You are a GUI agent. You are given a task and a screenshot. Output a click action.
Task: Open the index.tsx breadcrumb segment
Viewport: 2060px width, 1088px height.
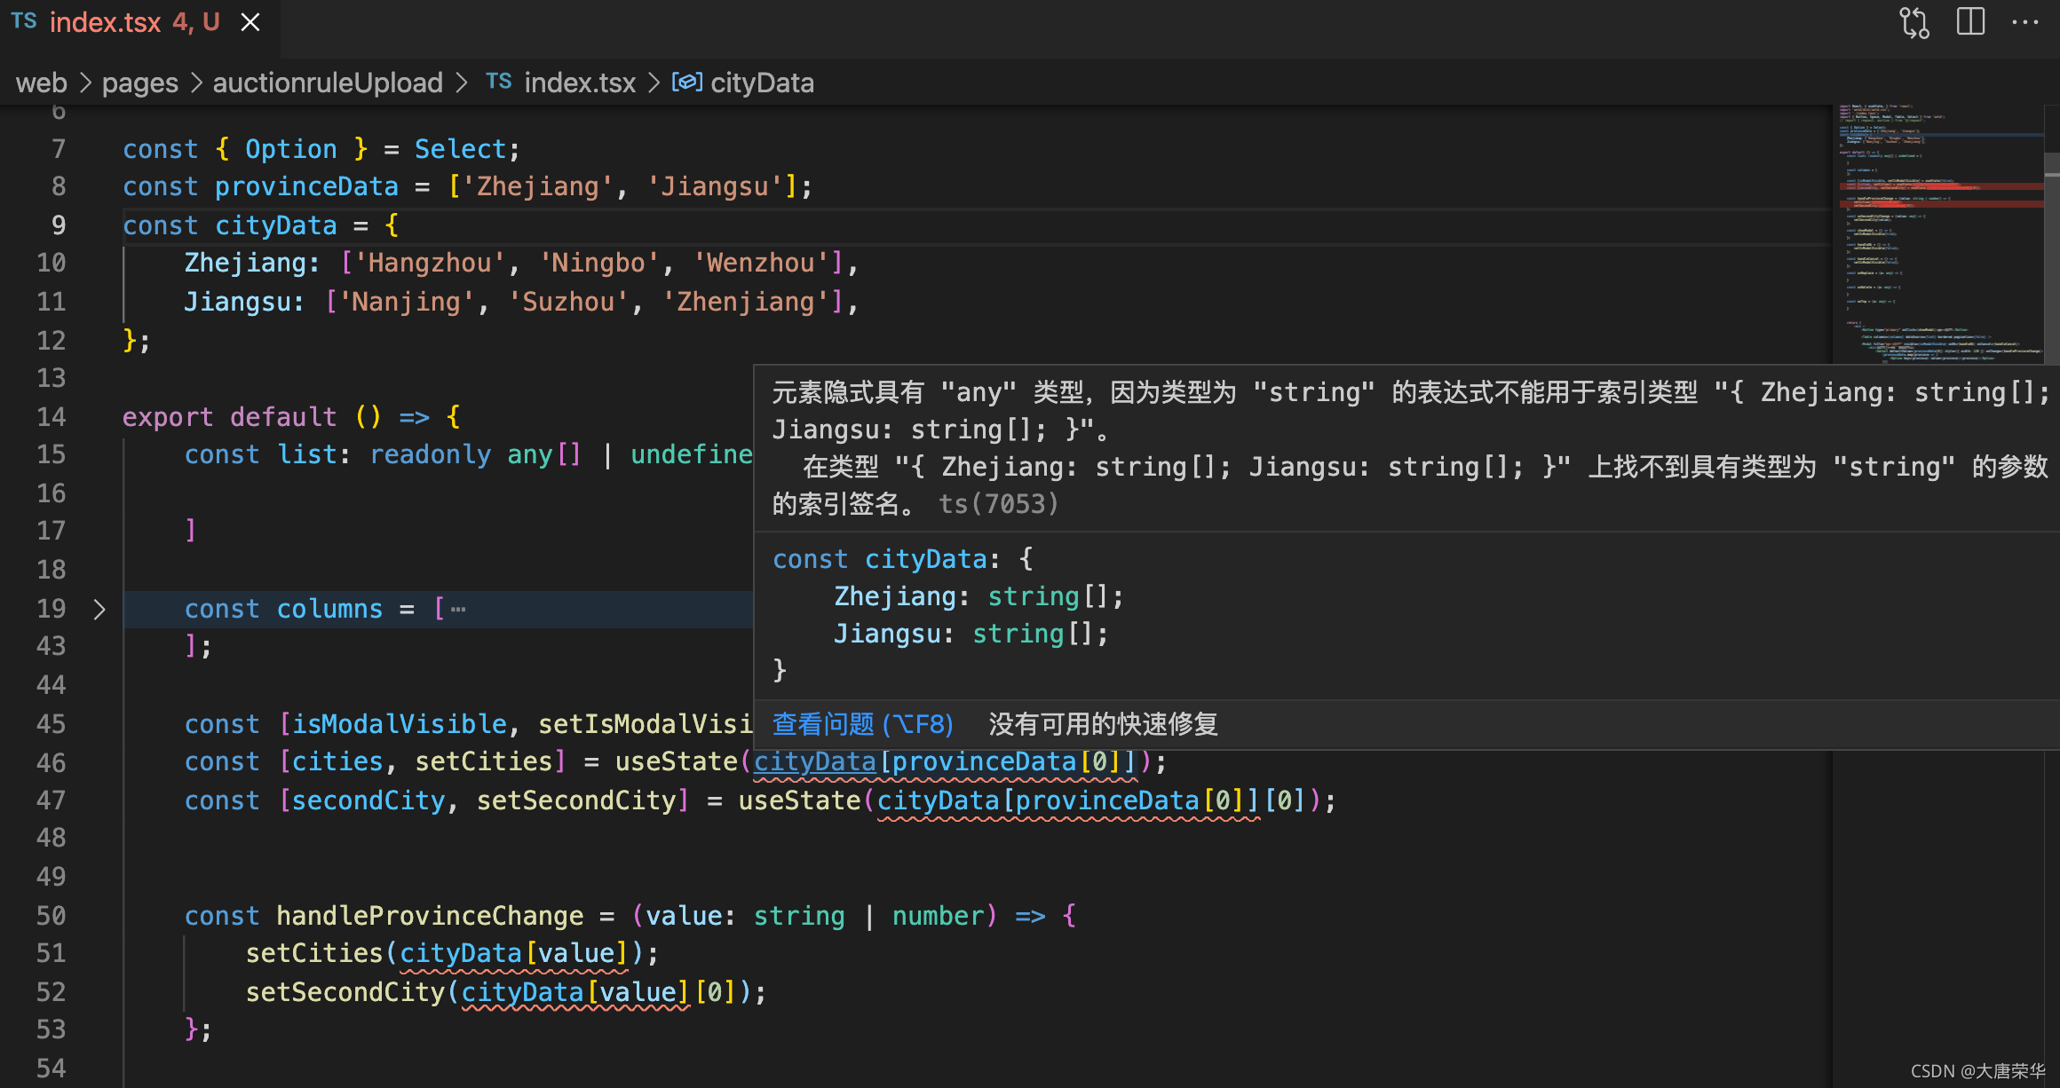point(580,83)
